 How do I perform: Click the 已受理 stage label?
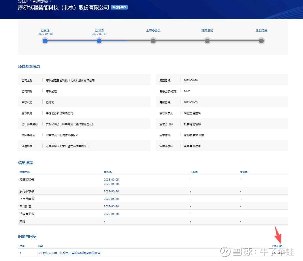point(45,30)
